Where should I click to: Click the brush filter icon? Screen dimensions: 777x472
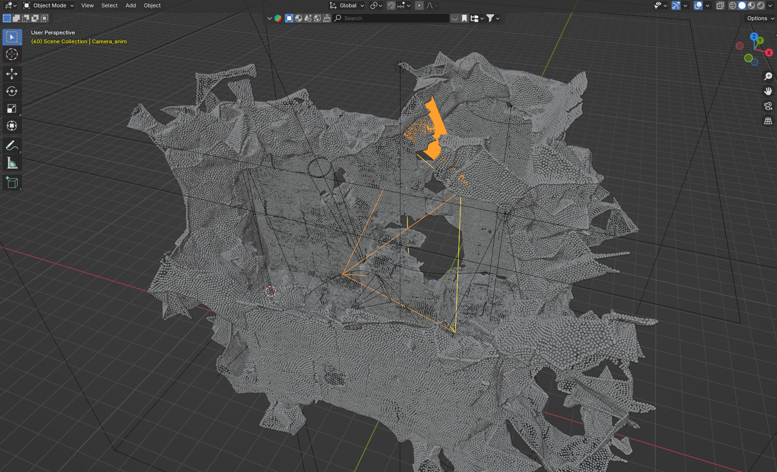coord(327,18)
